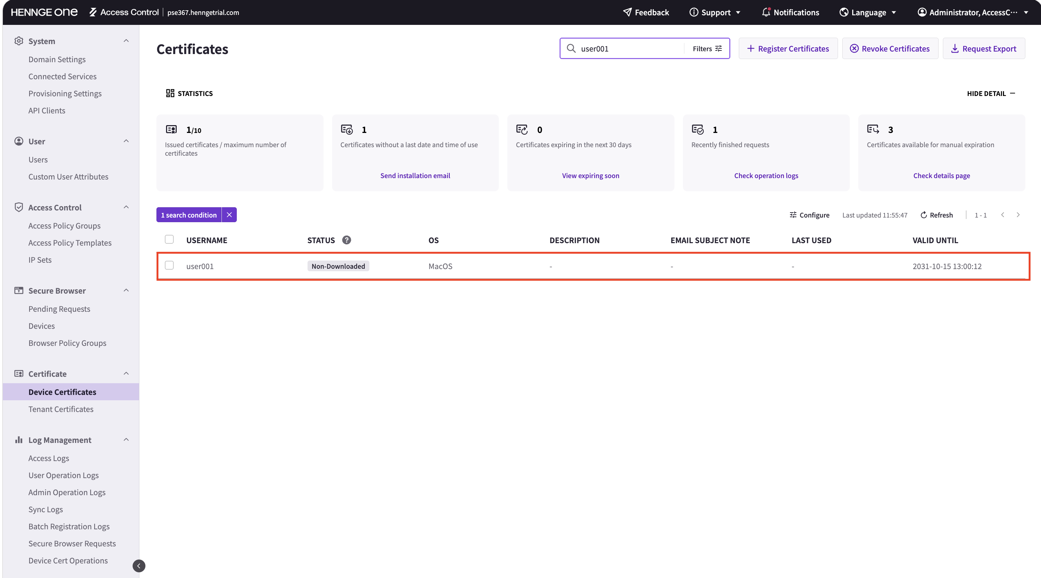The image size is (1041, 578).
Task: Click the System gear icon in sidebar
Action: [18, 41]
